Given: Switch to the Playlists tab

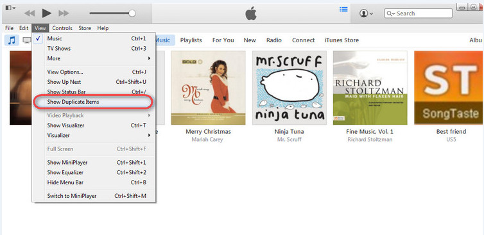Looking at the screenshot, I should pyautogui.click(x=191, y=40).
